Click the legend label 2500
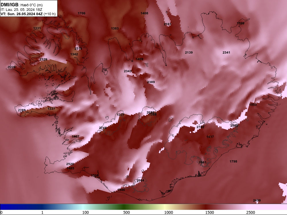Screen dimensions: 287x215 coord(251,212)
